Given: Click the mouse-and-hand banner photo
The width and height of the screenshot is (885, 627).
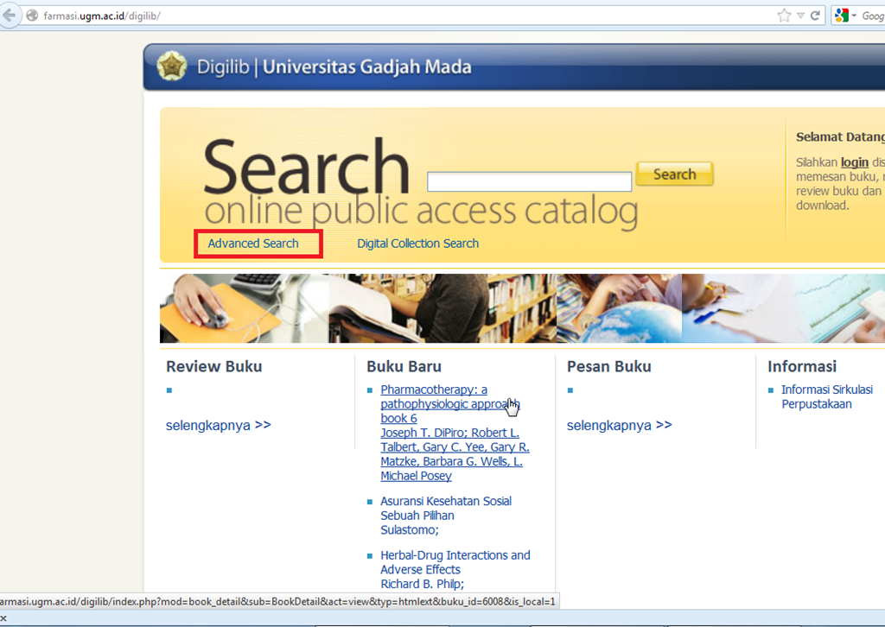Looking at the screenshot, I should tap(245, 308).
